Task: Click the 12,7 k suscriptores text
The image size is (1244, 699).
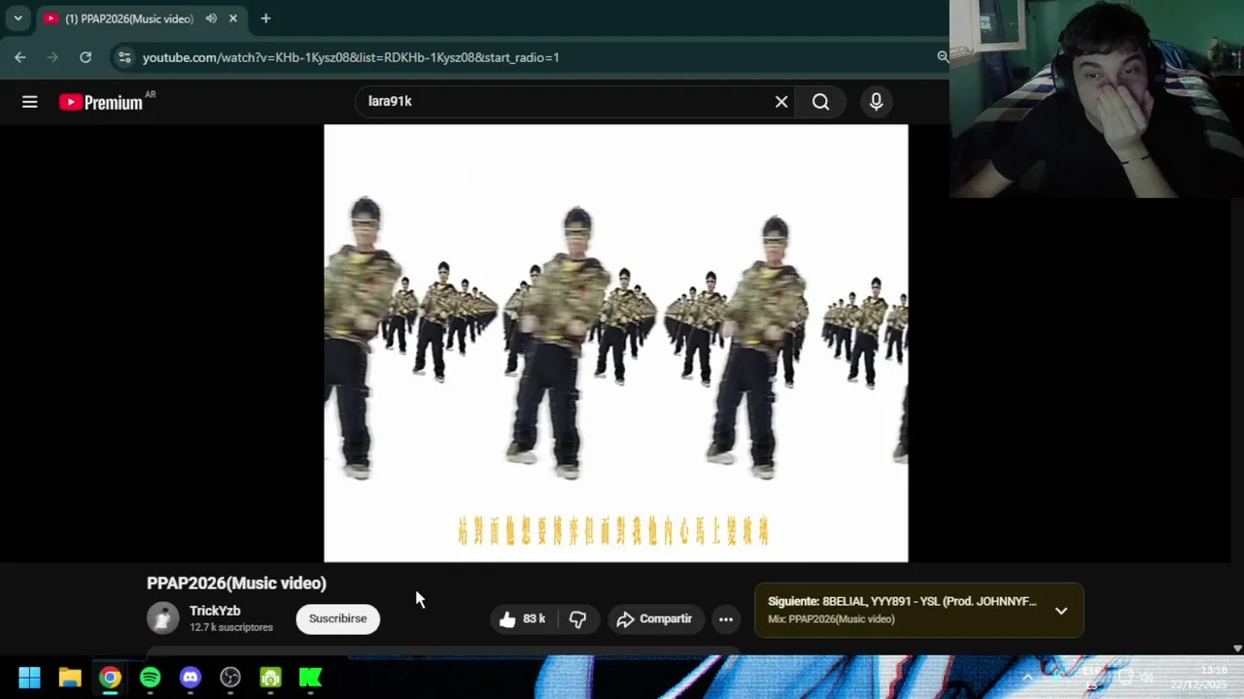Action: point(231,628)
